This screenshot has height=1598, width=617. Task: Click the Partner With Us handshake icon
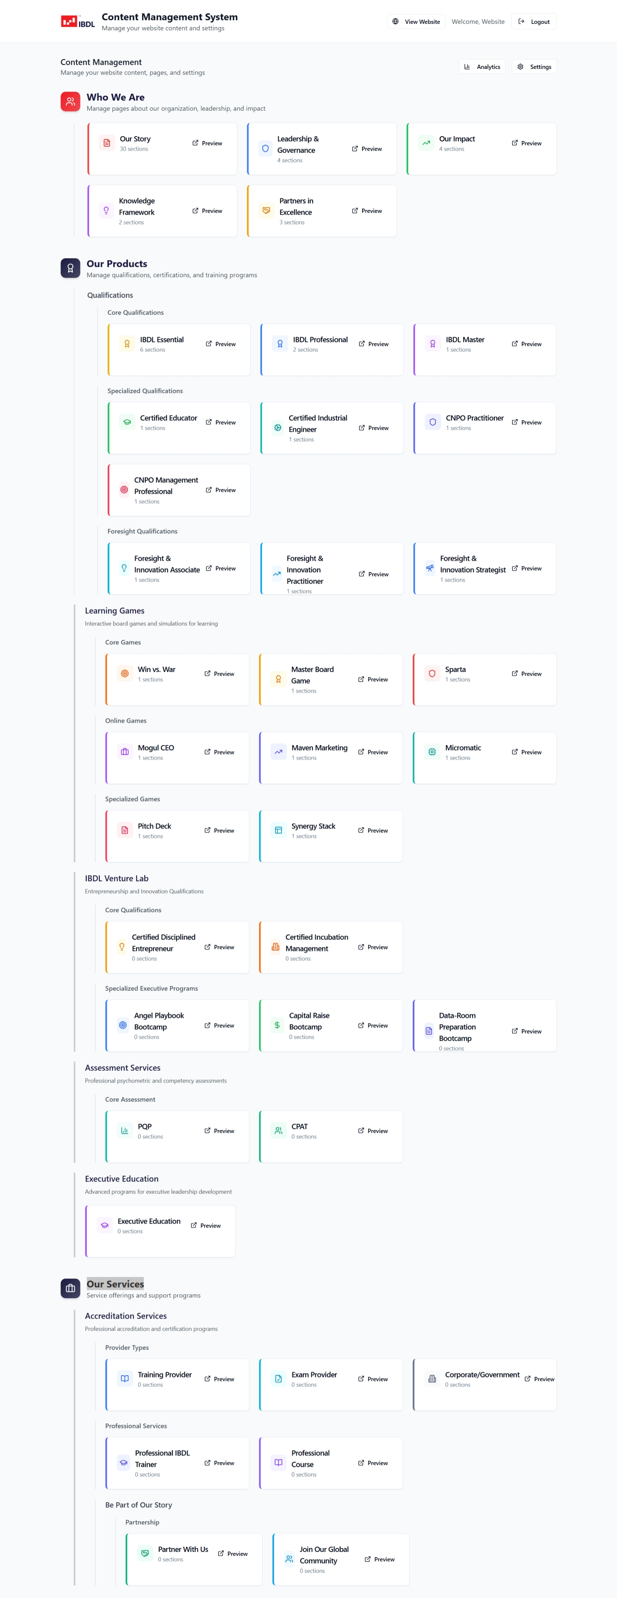pyautogui.click(x=145, y=1553)
